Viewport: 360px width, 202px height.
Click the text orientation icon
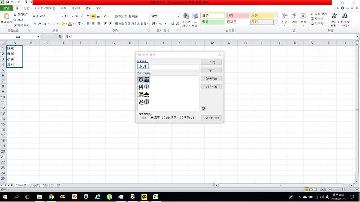106,16
